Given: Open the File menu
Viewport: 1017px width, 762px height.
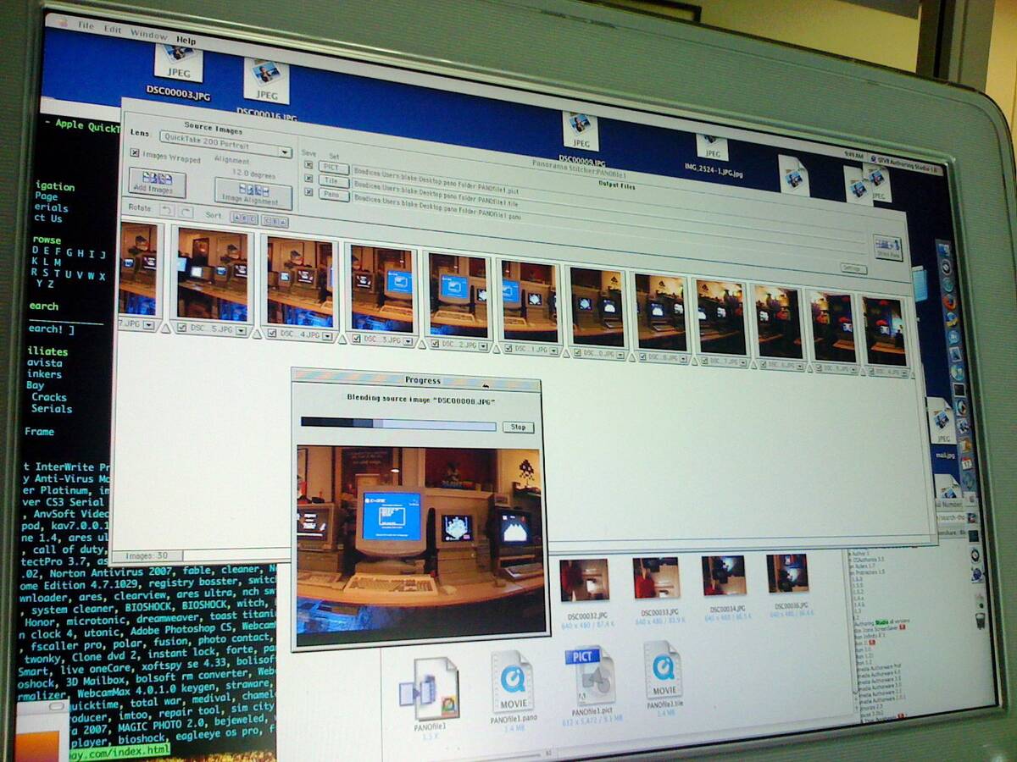Looking at the screenshot, I should click(85, 27).
